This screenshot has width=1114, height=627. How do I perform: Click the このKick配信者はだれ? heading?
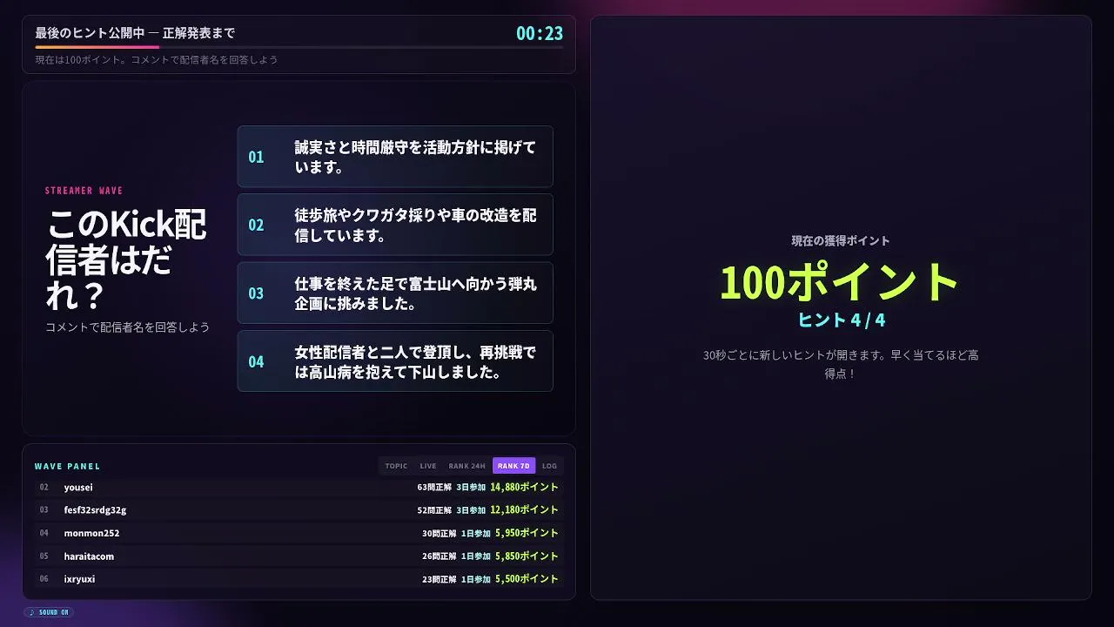(x=126, y=260)
